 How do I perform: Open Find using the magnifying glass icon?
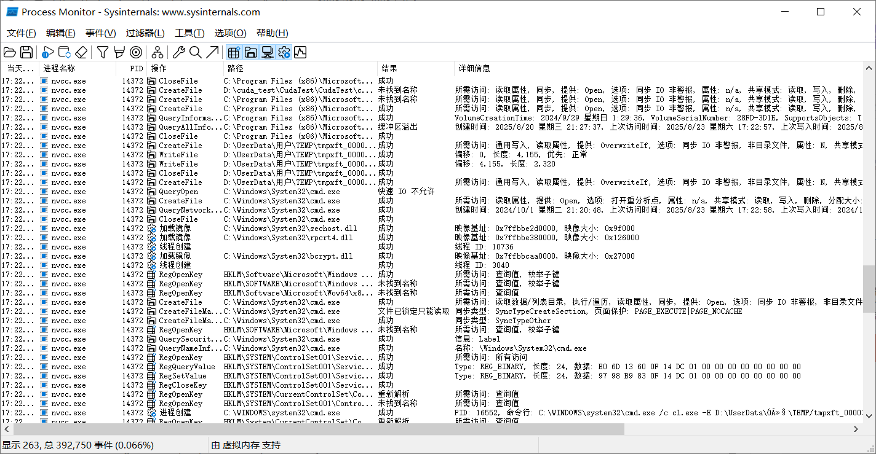point(196,52)
